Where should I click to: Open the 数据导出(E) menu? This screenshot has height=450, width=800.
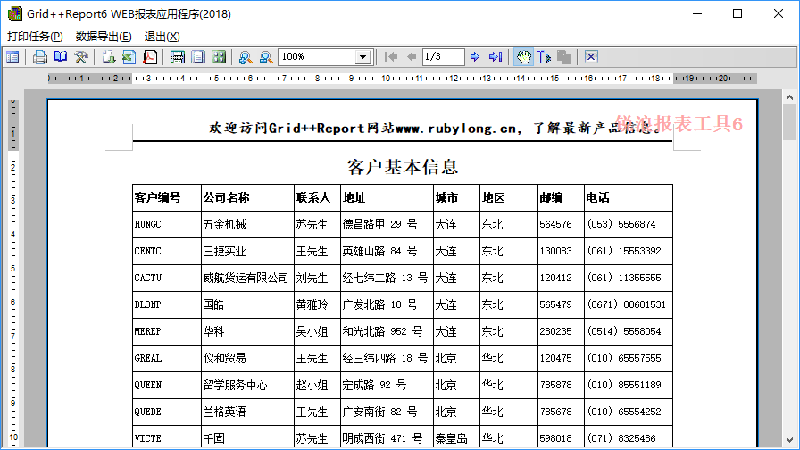point(104,37)
